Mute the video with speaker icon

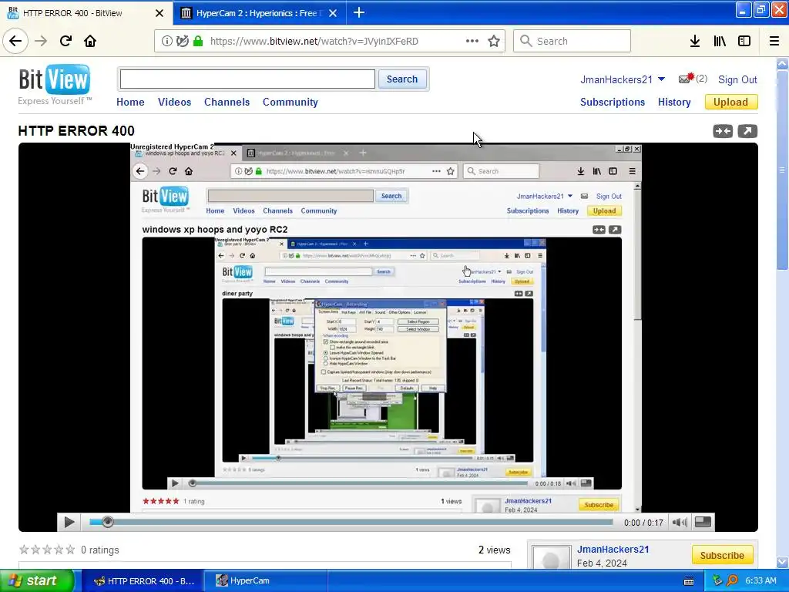pyautogui.click(x=680, y=522)
